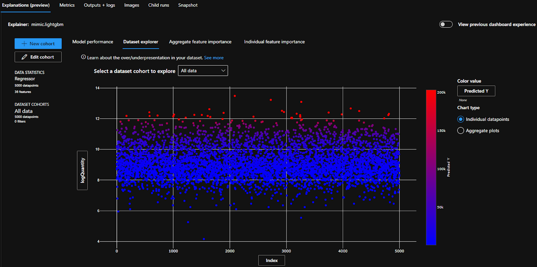Open the Child runs tab

point(159,5)
